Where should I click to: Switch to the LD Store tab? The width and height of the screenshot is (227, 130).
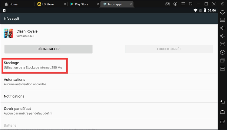pyautogui.click(x=48, y=4)
